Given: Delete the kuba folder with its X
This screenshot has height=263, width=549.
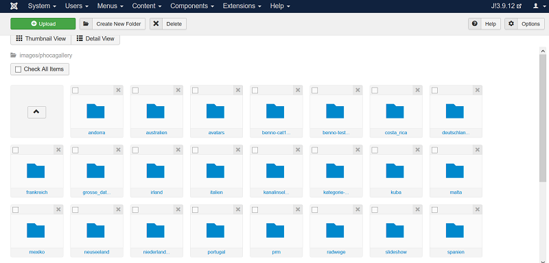Looking at the screenshot, I should [x=418, y=150].
